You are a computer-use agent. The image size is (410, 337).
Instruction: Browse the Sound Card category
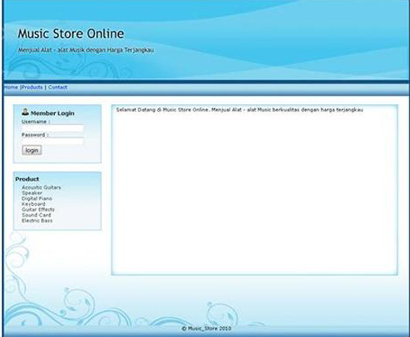click(36, 215)
